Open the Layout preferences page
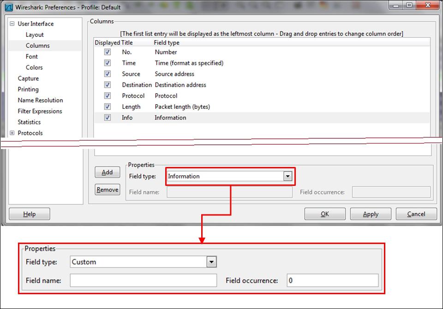443x309 pixels. [35, 35]
